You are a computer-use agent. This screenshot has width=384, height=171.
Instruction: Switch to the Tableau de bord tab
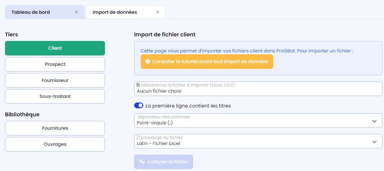[x=38, y=12]
